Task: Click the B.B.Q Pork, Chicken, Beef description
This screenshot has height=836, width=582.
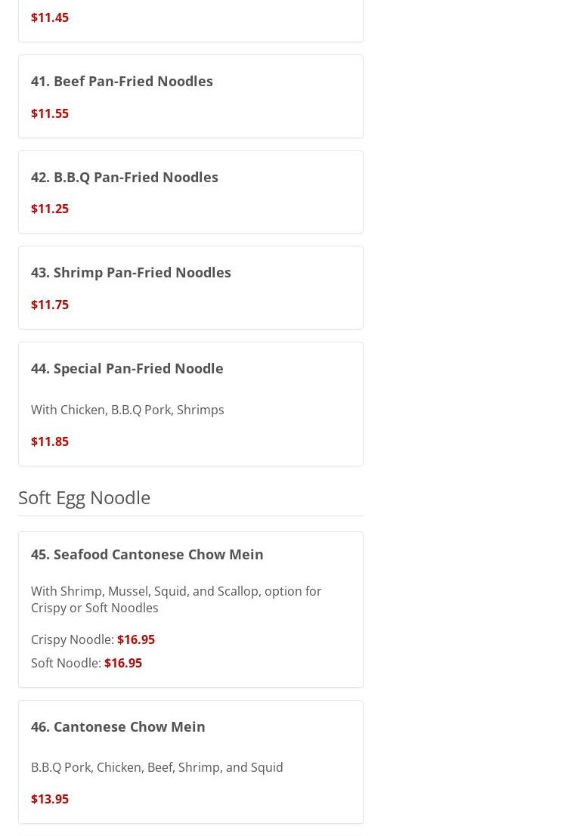Action: pyautogui.click(x=157, y=767)
